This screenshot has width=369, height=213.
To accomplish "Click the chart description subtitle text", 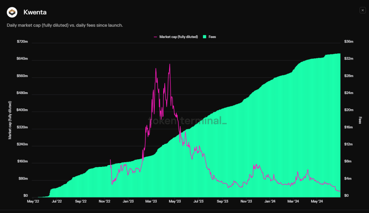I will [x=65, y=25].
